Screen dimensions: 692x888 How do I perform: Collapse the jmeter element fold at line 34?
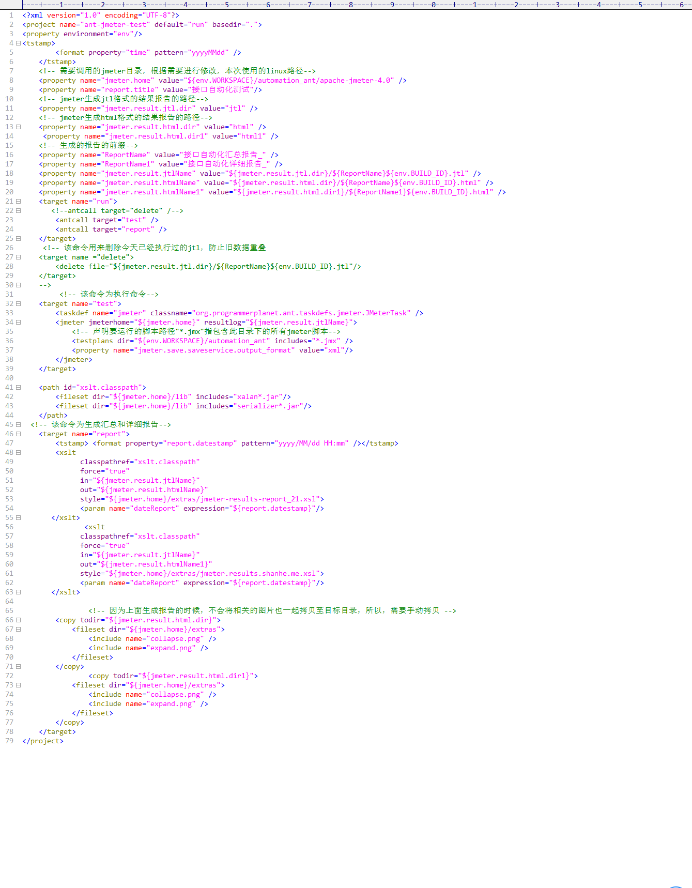pyautogui.click(x=18, y=323)
